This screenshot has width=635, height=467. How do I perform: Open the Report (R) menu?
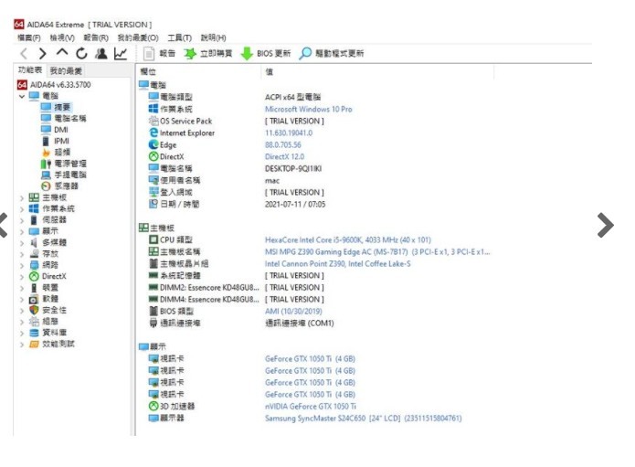click(x=96, y=37)
